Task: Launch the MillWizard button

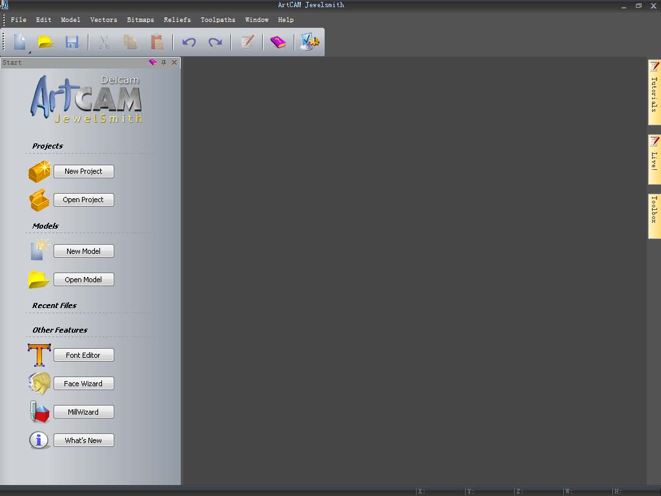Action: tap(83, 411)
